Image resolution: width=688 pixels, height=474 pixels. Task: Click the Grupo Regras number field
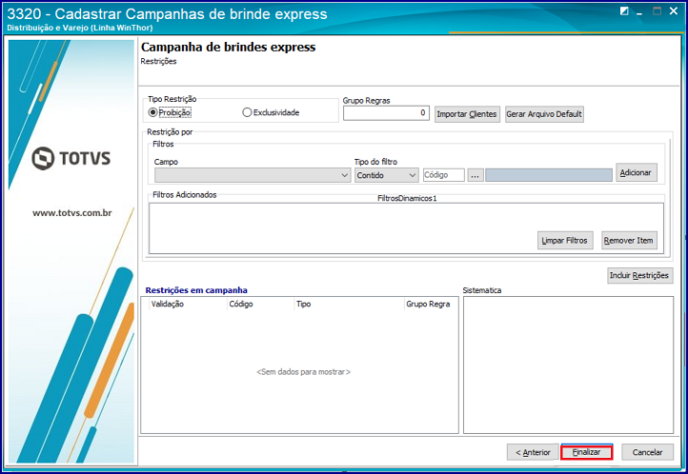[x=386, y=113]
